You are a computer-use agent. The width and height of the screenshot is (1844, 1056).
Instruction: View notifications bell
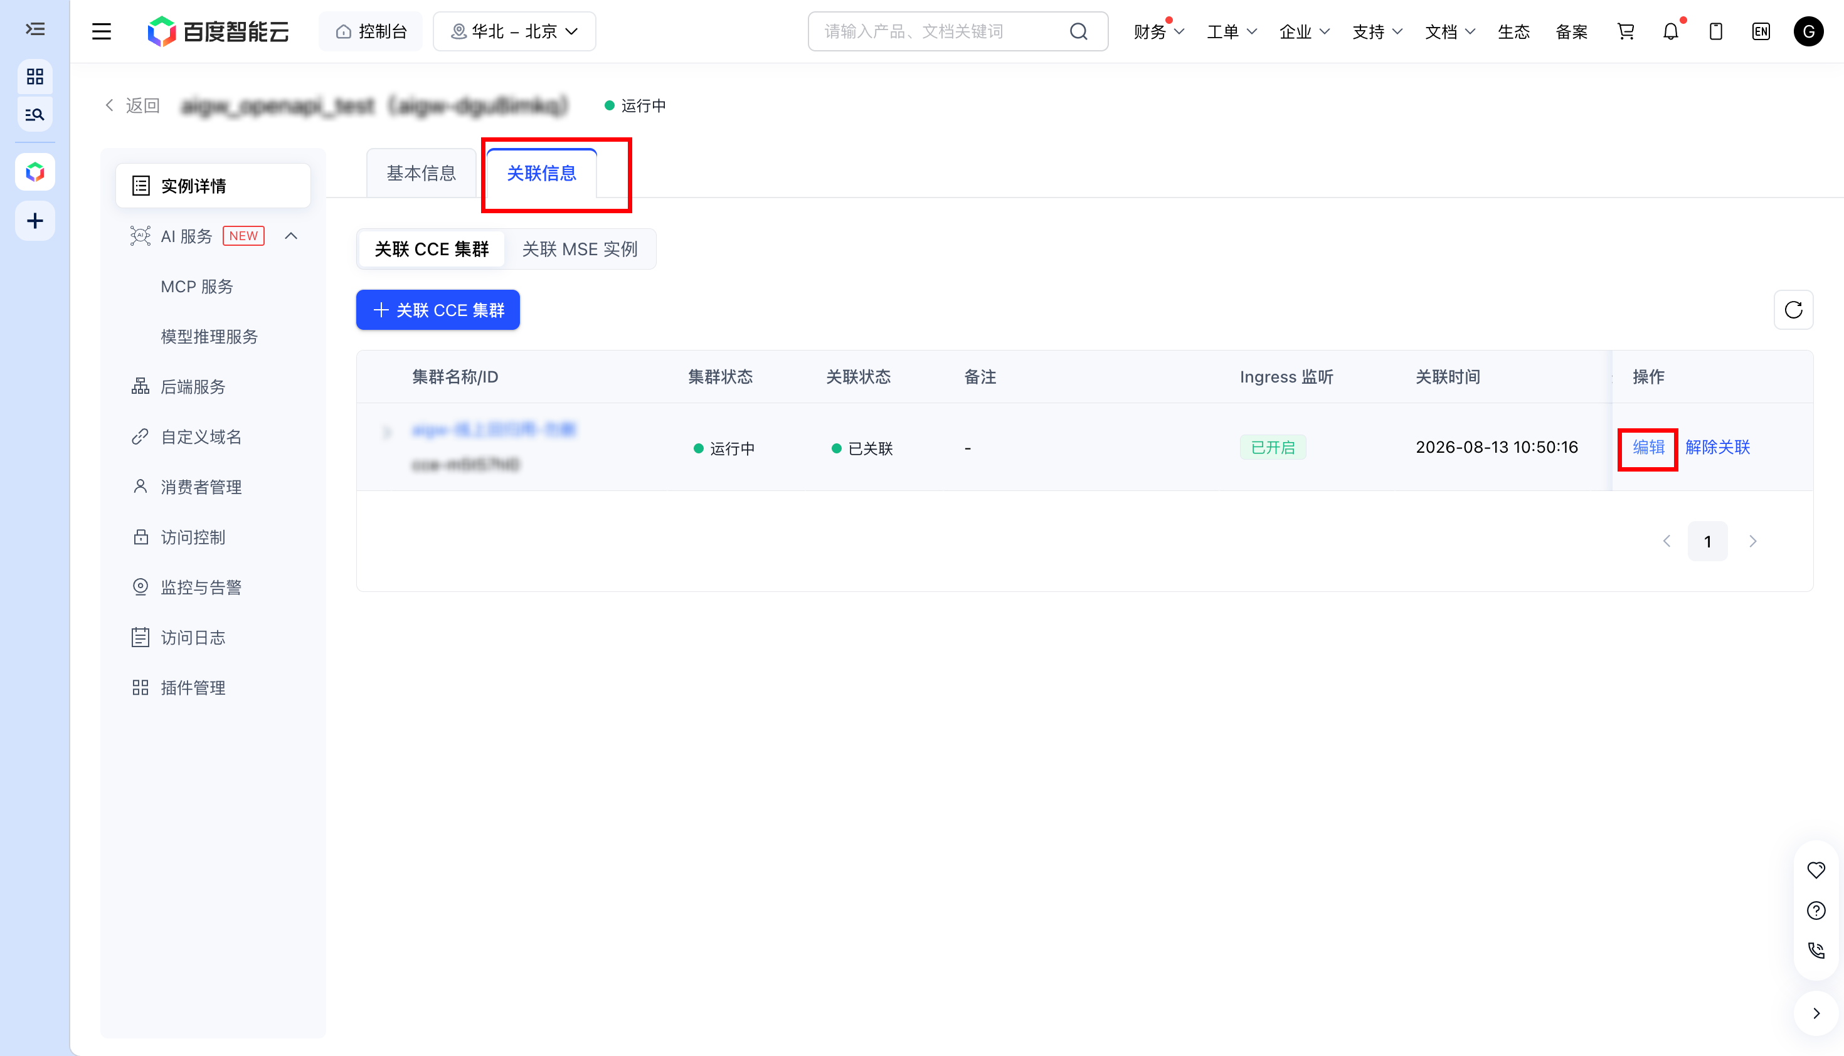click(x=1671, y=31)
